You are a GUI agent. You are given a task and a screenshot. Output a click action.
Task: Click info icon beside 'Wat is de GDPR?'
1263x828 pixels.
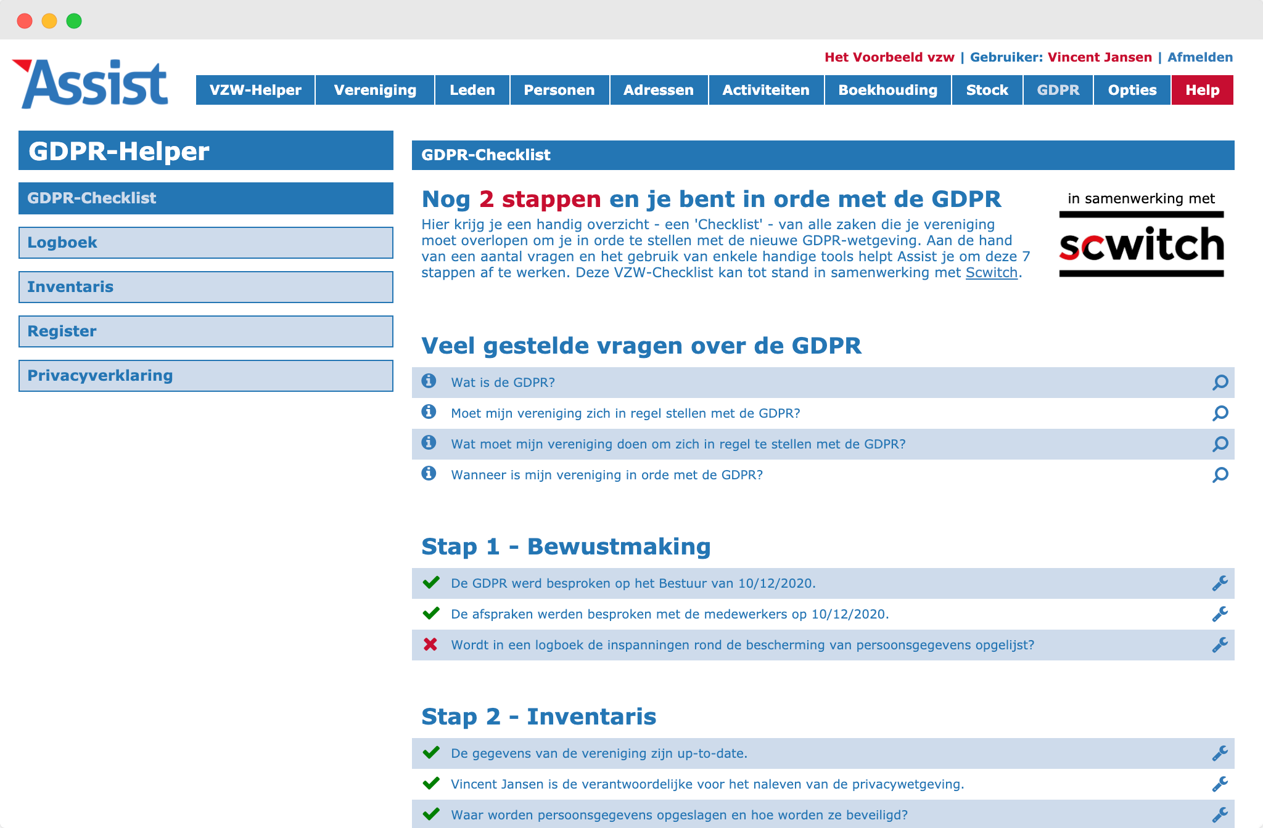point(429,381)
